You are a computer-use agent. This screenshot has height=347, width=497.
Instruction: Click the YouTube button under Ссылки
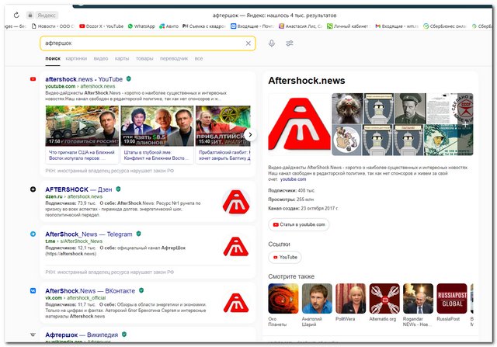285,257
